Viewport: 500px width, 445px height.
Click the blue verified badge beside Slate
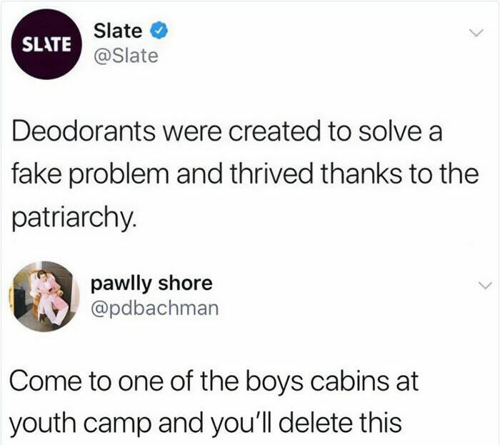click(159, 31)
